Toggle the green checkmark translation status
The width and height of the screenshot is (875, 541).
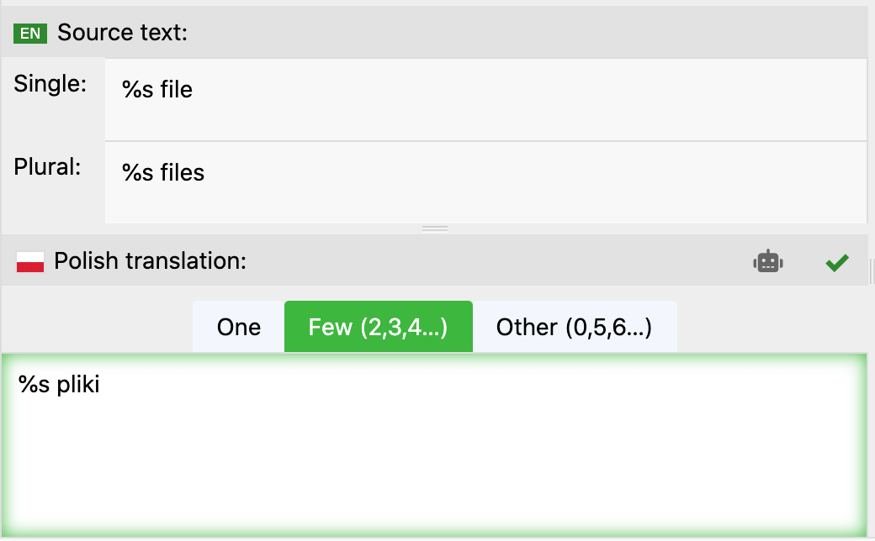(x=835, y=263)
